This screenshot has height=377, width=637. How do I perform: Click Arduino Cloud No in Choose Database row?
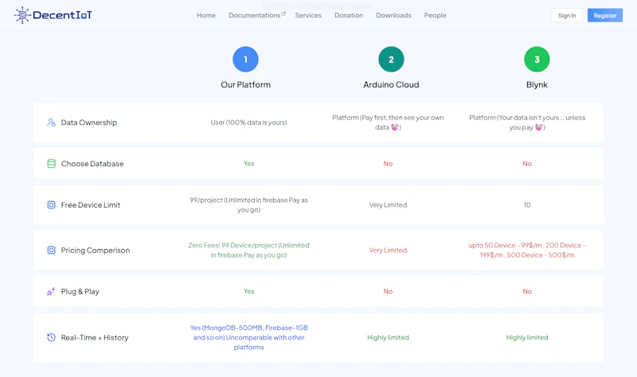pyautogui.click(x=388, y=164)
